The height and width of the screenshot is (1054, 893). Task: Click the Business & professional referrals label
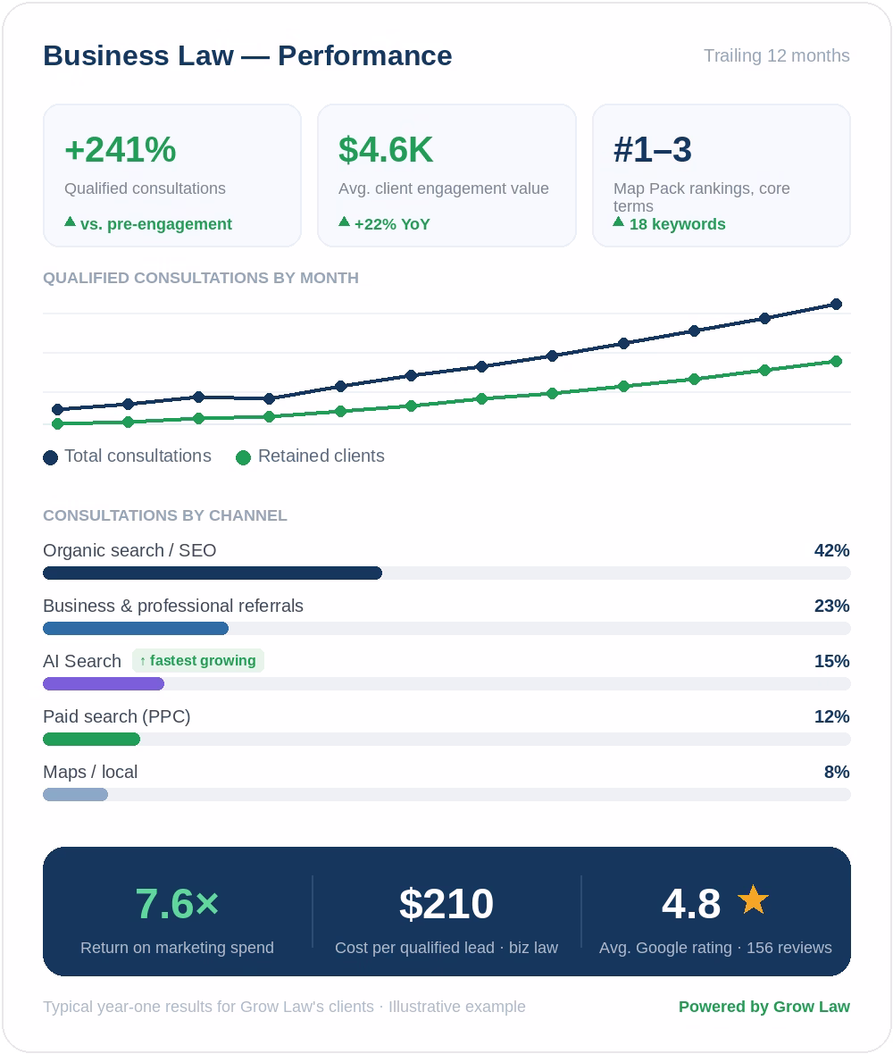coord(173,606)
